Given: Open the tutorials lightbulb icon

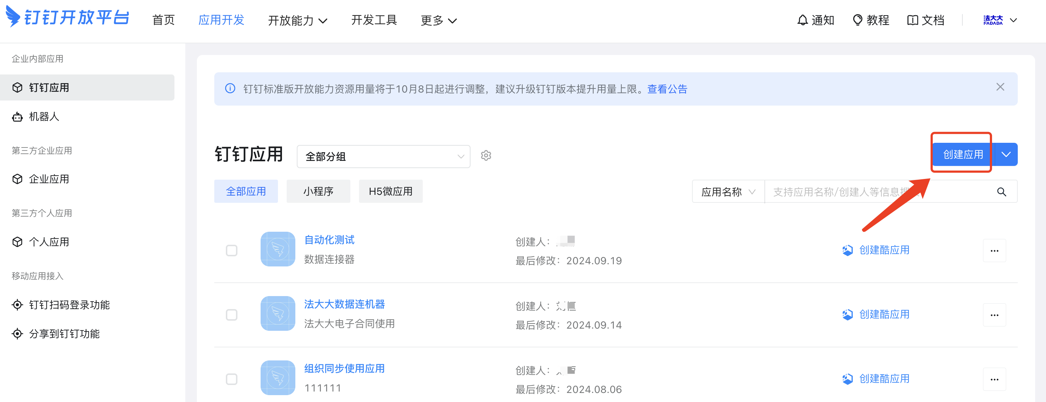Looking at the screenshot, I should click(857, 20).
